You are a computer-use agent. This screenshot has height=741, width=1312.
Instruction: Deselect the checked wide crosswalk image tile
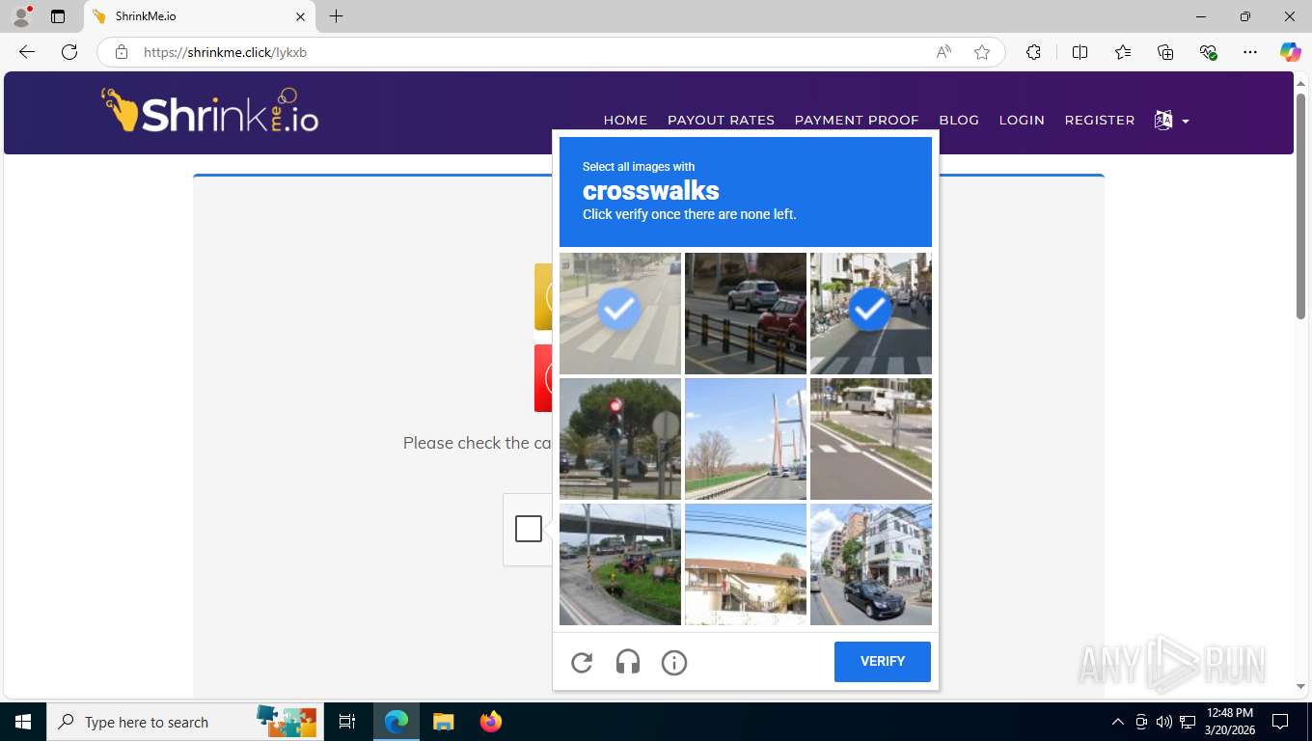(620, 314)
